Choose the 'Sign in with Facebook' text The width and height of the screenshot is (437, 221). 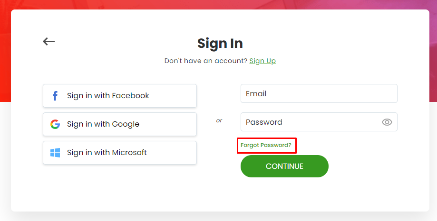[108, 96]
